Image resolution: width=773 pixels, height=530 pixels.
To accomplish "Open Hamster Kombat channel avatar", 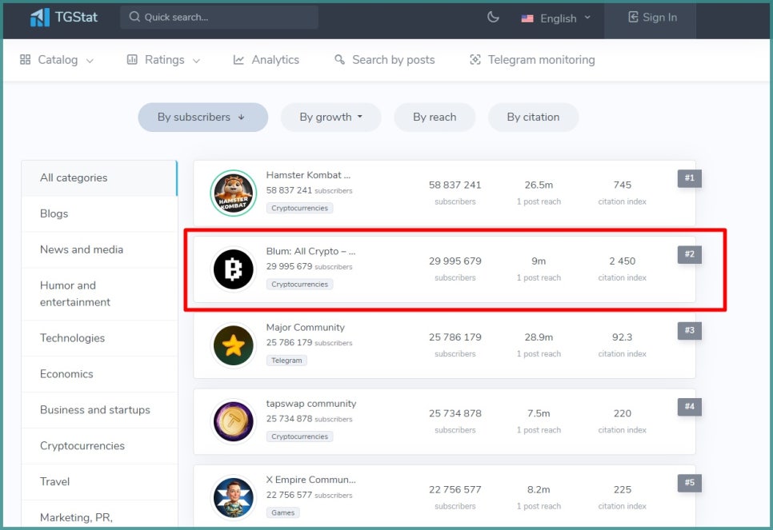I will [233, 193].
